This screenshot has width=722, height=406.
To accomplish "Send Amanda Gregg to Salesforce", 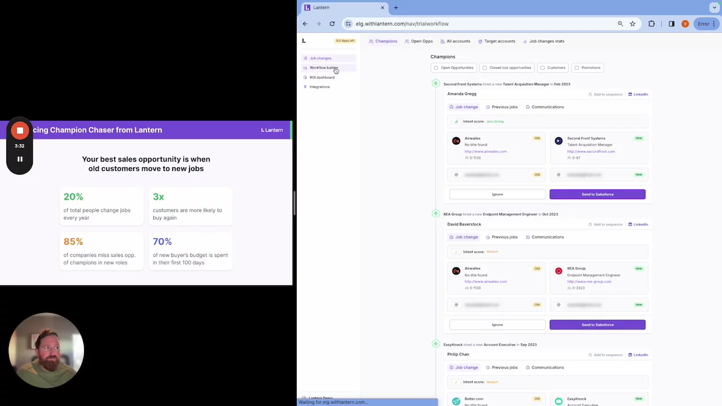I will pos(597,195).
